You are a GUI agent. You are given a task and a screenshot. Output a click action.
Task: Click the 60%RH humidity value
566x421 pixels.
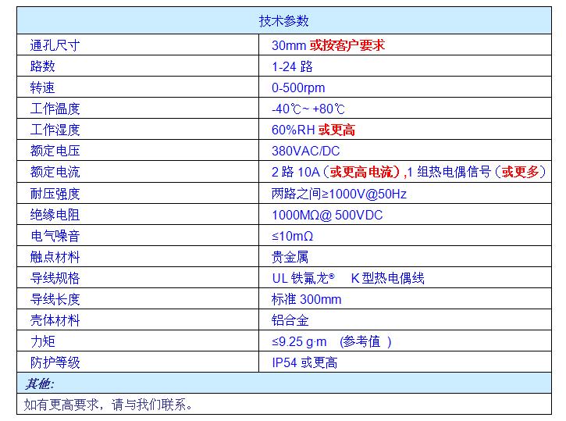click(x=293, y=130)
